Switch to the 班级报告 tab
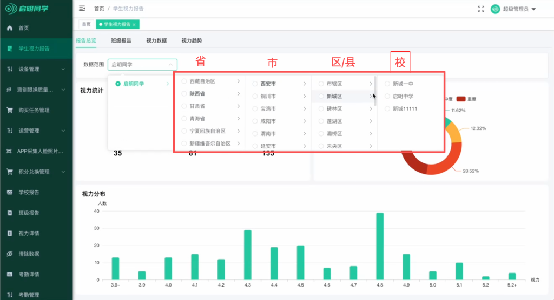This screenshot has width=554, height=300. coord(121,40)
